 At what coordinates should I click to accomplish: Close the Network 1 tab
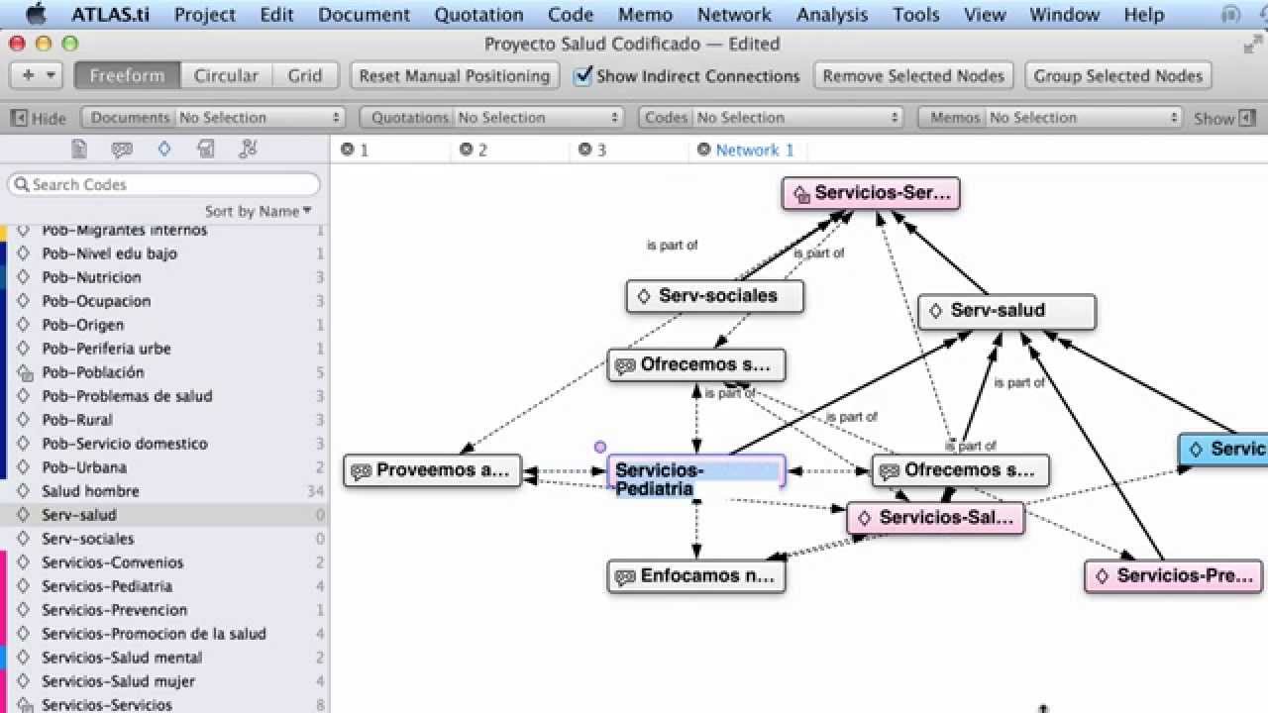pos(703,150)
